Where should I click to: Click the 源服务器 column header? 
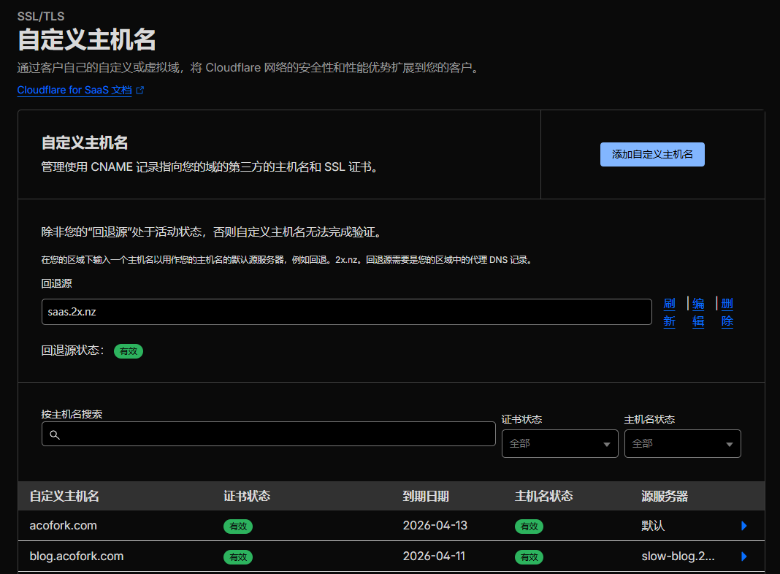coord(665,496)
